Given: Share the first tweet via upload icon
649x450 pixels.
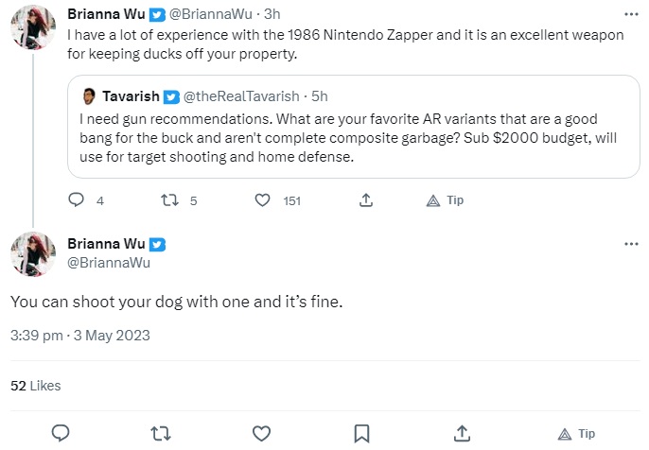Looking at the screenshot, I should click(x=366, y=200).
